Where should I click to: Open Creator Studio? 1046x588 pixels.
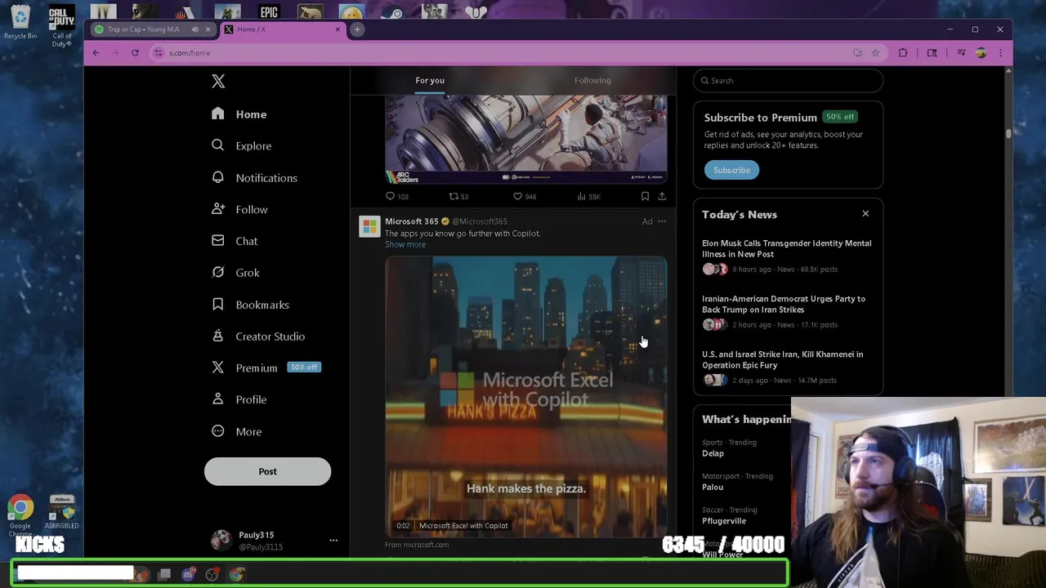[257, 336]
